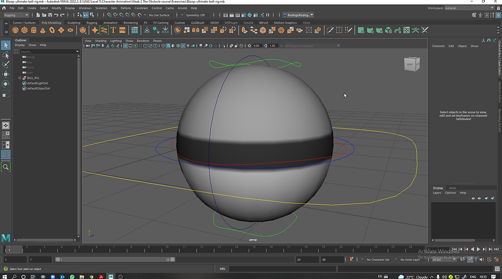Viewport: 502px width, 279px height.
Task: Activate the Move tool in the toolbox
Action: (6, 74)
